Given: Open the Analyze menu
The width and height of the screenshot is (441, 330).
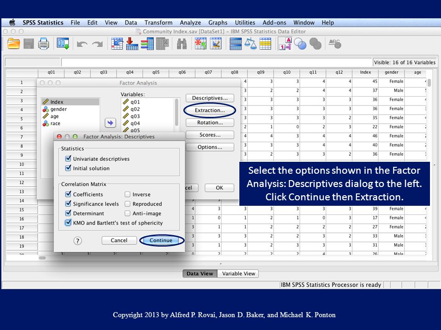Looking at the screenshot, I should (x=190, y=22).
